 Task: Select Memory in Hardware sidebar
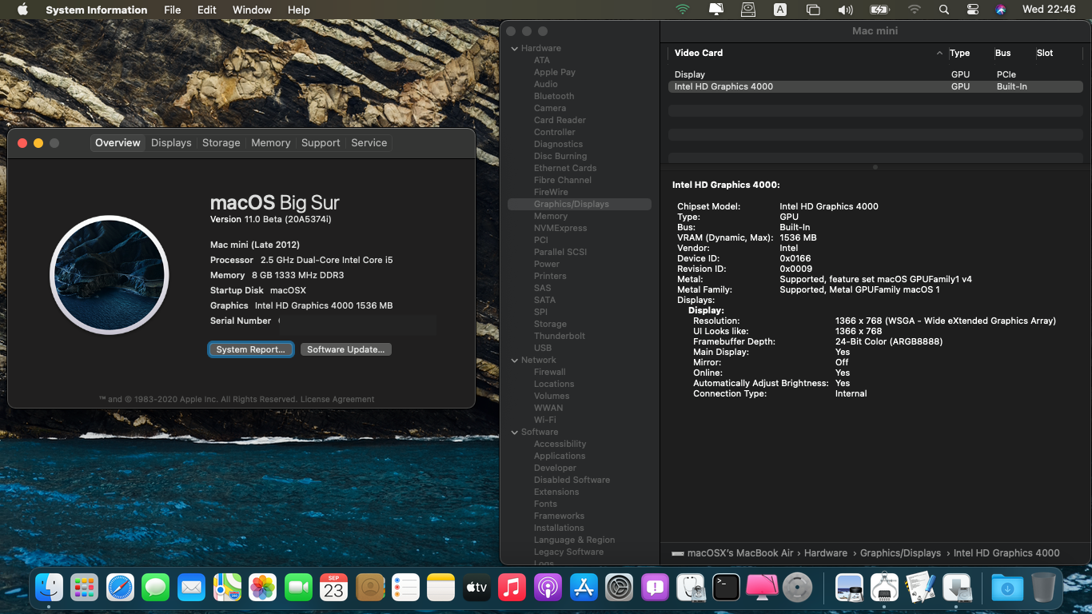(x=551, y=216)
